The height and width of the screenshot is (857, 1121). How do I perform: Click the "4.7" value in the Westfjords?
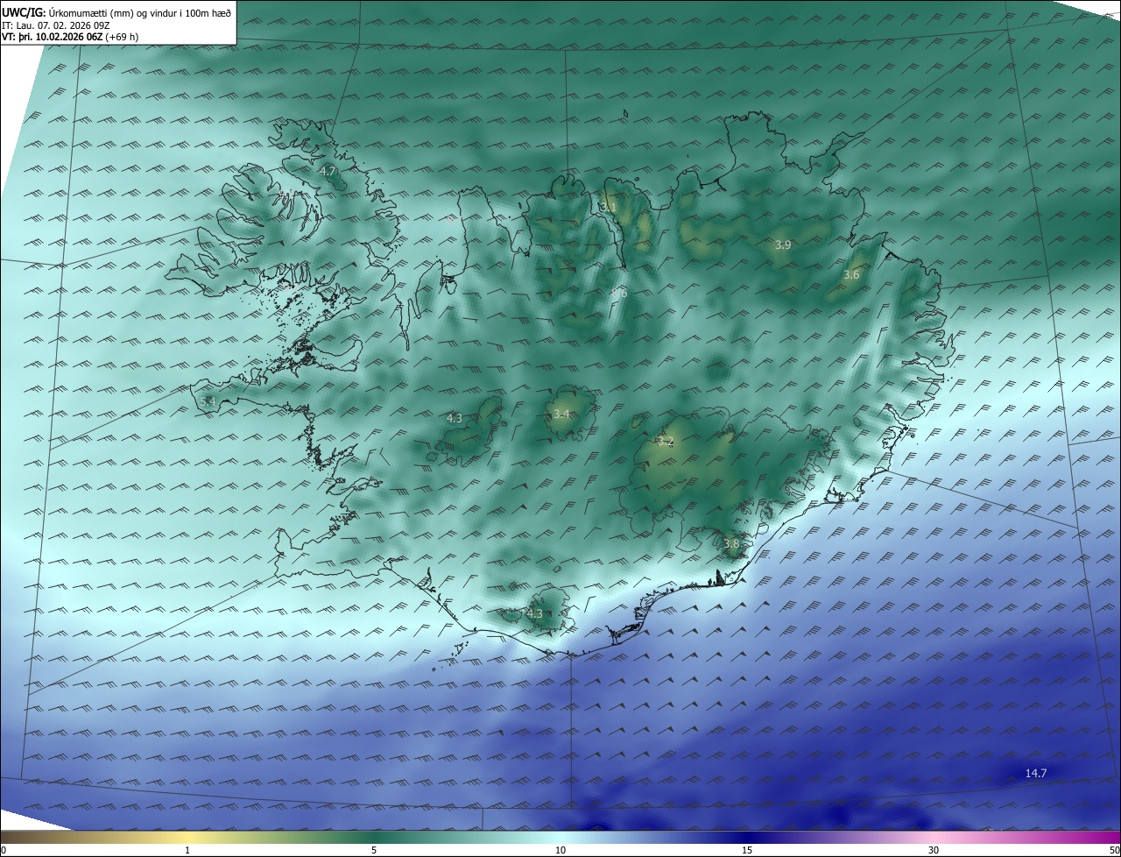328,171
